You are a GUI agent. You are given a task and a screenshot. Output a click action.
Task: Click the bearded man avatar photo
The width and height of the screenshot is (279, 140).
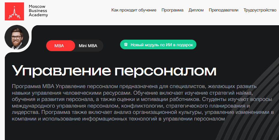[17, 37]
